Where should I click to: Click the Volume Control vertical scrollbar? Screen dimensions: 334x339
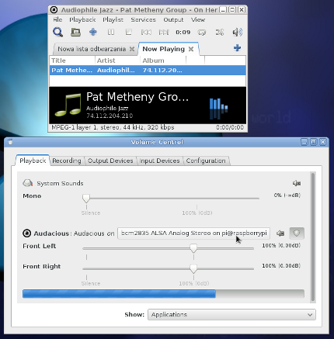(313, 237)
